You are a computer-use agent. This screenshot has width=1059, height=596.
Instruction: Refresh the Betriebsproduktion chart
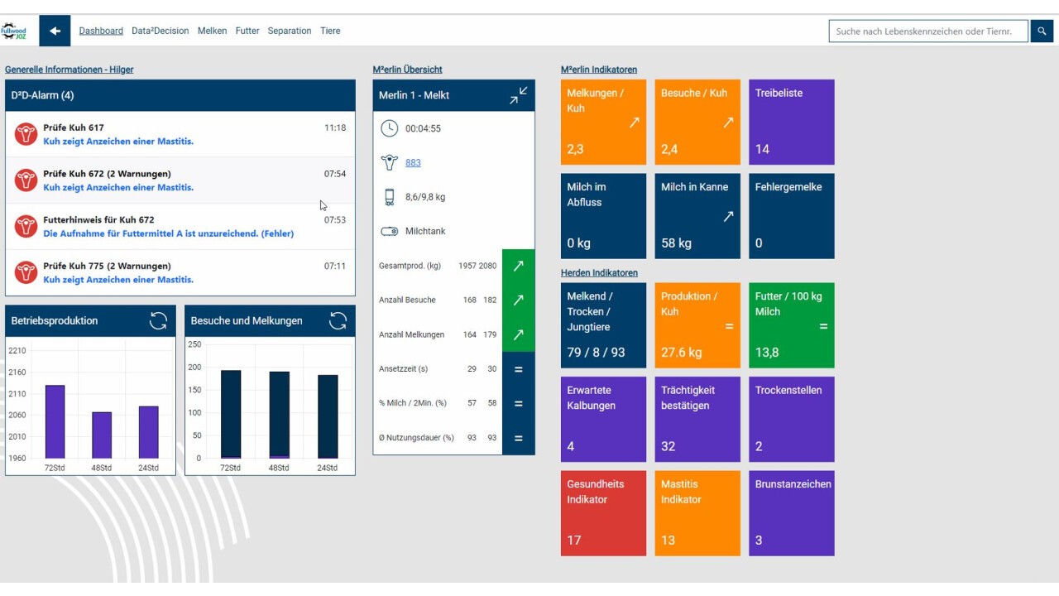tap(158, 321)
